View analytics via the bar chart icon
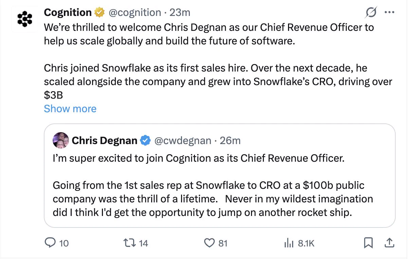 pos(288,243)
